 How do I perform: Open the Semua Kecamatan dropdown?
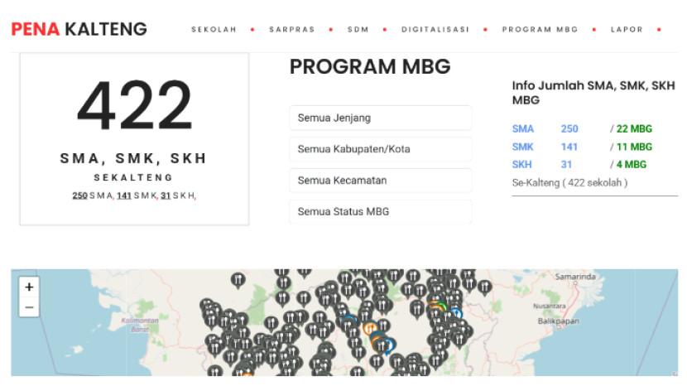(380, 181)
